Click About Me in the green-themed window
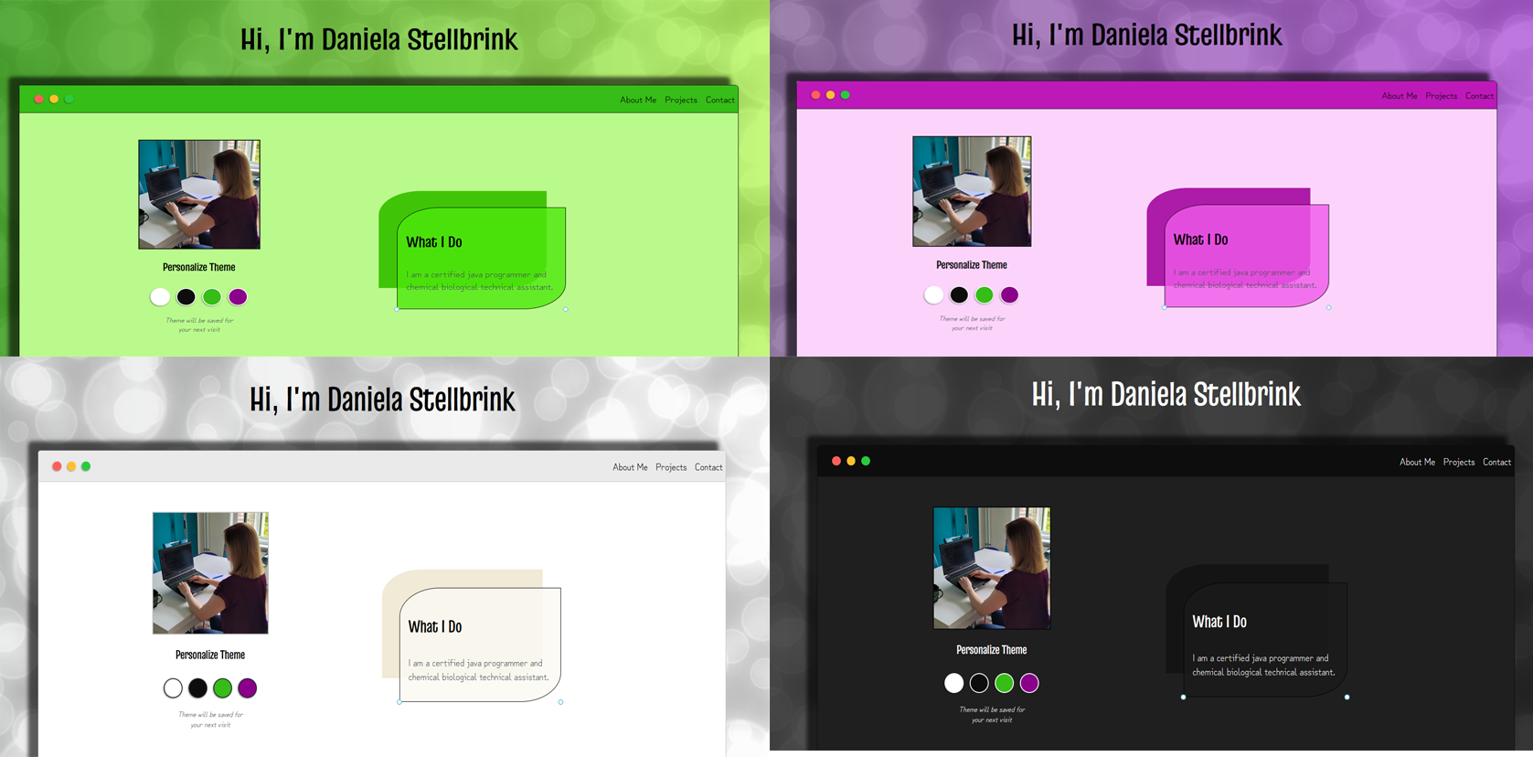Screen dimensions: 1533x757 [x=637, y=100]
